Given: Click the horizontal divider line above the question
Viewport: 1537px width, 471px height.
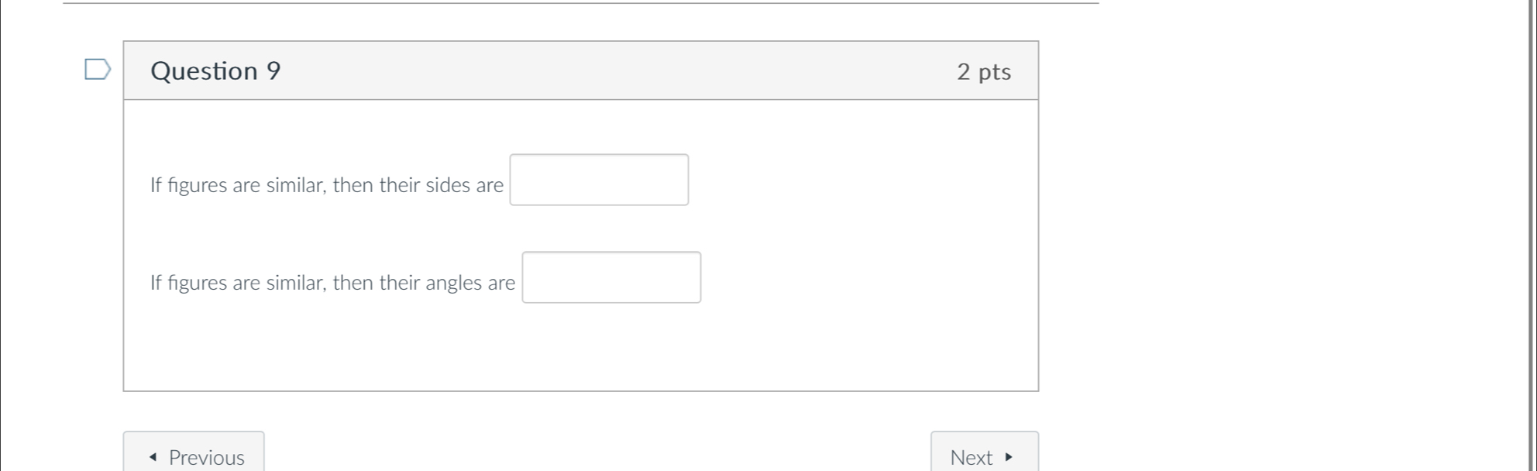Looking at the screenshot, I should (x=581, y=3).
